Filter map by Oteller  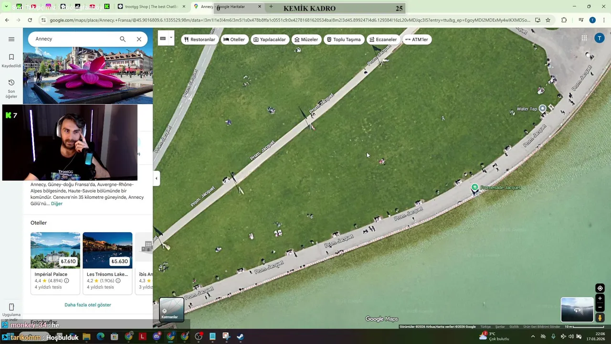coord(234,39)
